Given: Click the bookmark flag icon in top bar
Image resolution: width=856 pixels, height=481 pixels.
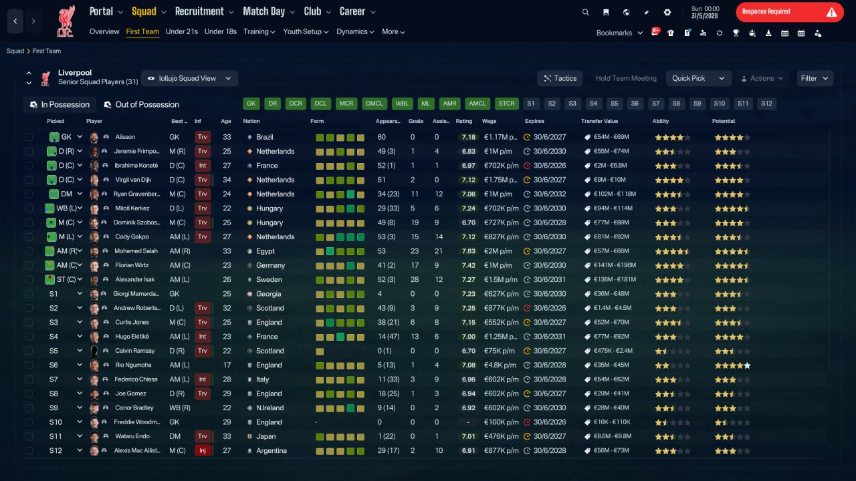Looking at the screenshot, I should coord(606,12).
